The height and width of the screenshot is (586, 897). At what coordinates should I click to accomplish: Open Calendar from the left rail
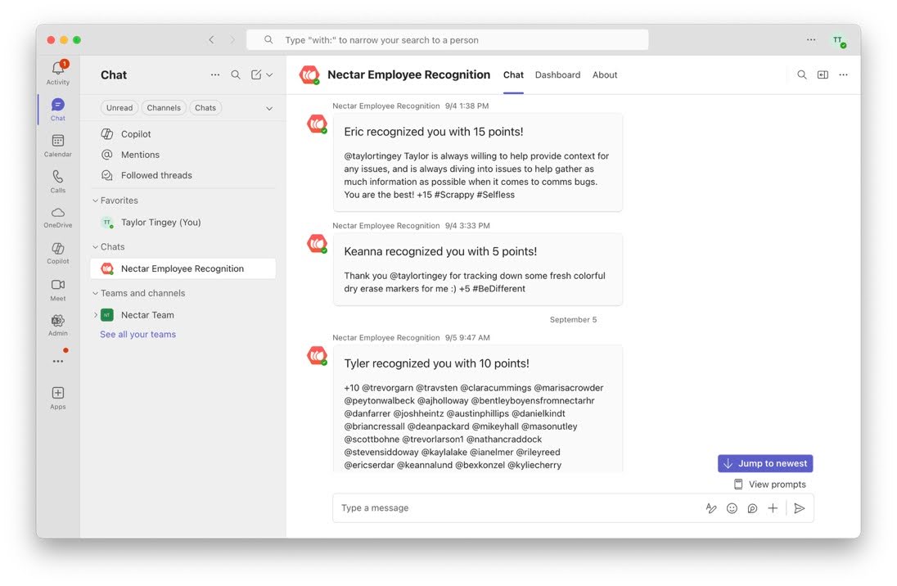57,142
